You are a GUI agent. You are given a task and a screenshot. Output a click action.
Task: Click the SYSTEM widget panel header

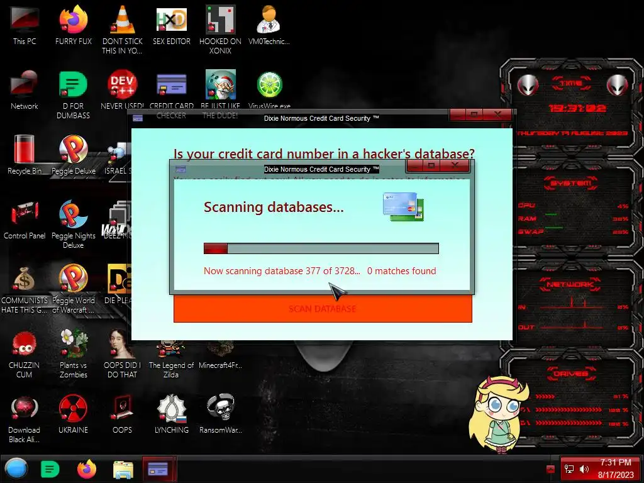[x=571, y=183]
